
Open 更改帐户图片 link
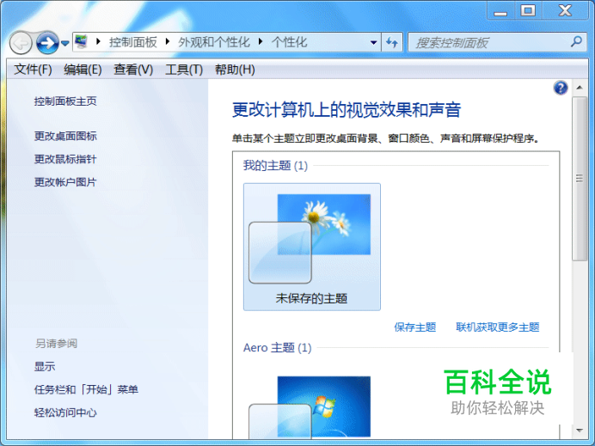65,182
